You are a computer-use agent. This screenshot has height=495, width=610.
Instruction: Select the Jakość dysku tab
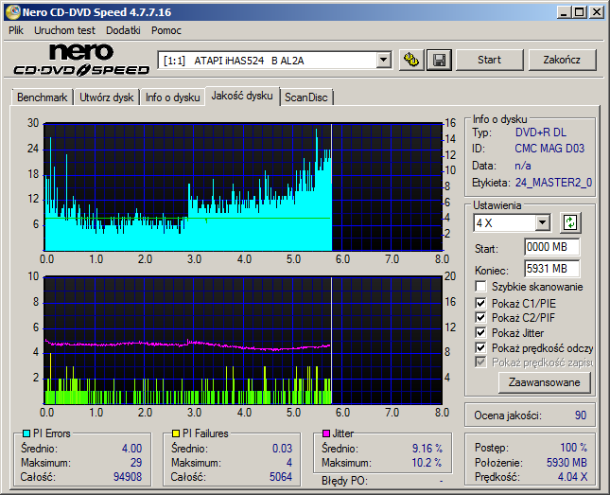click(x=242, y=96)
